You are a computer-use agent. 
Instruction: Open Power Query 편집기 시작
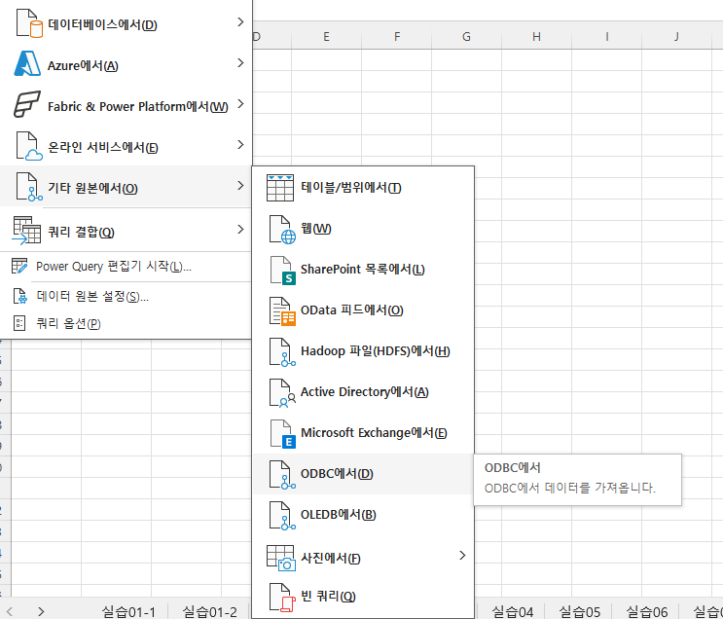coord(113,267)
